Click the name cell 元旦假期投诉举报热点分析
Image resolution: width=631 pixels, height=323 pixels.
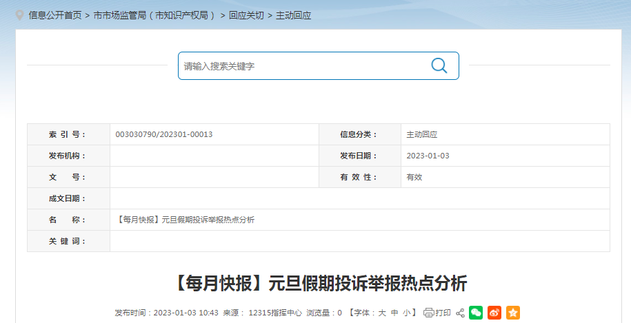pos(186,220)
